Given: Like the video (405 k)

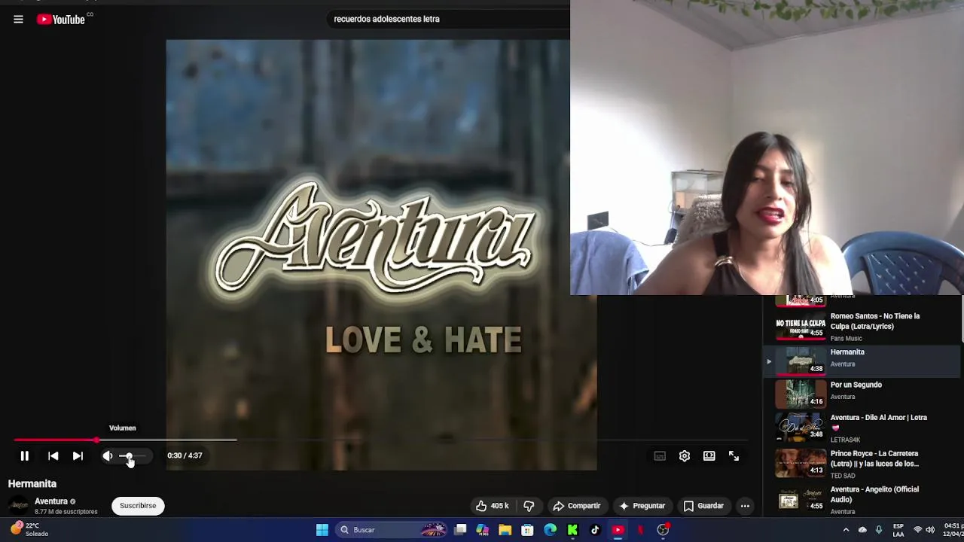Looking at the screenshot, I should (x=492, y=506).
